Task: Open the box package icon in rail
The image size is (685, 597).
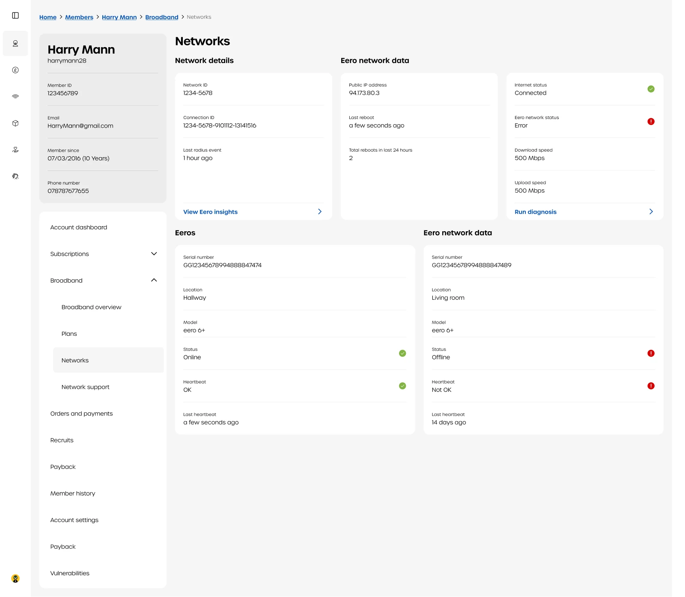Action: 15,123
